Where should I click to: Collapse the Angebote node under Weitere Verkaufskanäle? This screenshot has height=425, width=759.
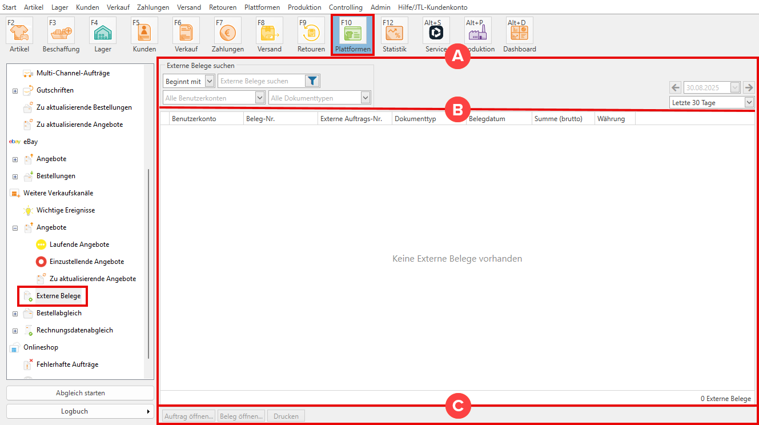(15, 228)
